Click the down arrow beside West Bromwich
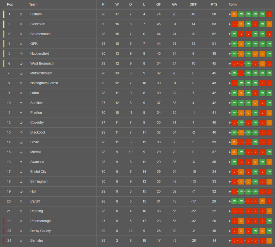This screenshot has width=275, height=247. click(x=21, y=64)
